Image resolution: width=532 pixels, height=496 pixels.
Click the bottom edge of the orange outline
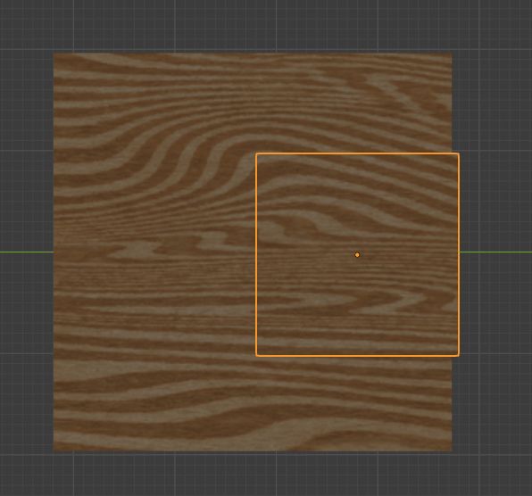(x=357, y=355)
